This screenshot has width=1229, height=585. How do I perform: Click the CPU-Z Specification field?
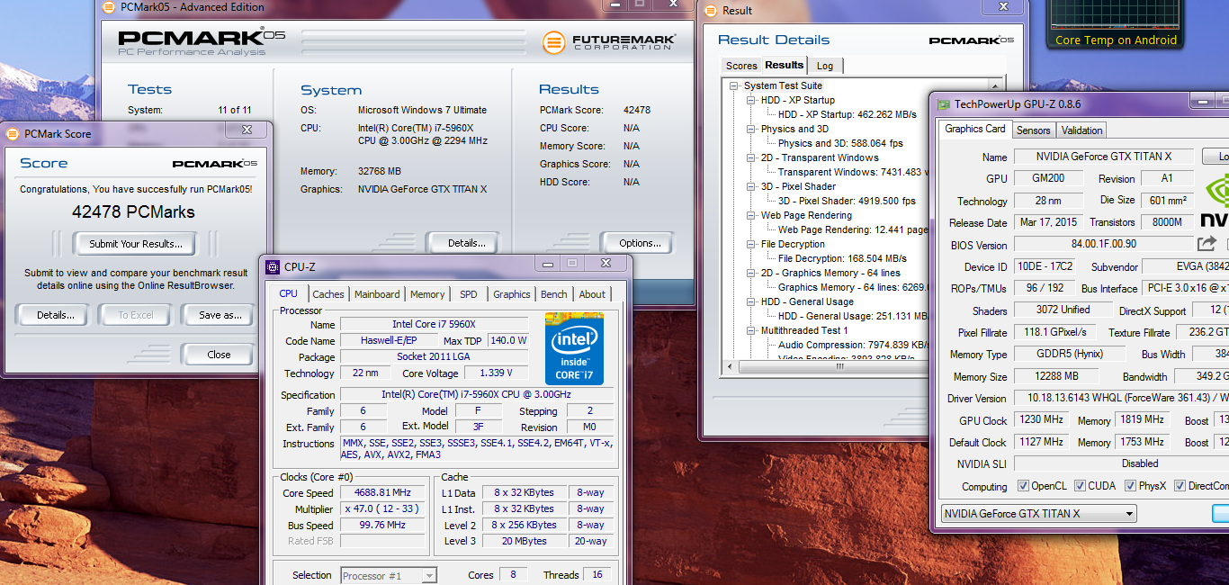pos(477,395)
